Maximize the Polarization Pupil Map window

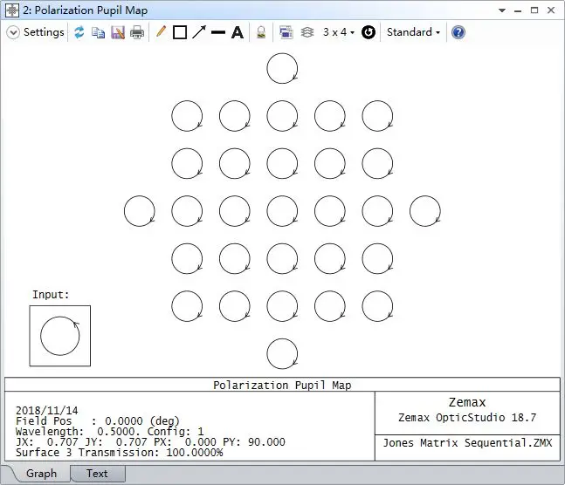[x=534, y=10]
